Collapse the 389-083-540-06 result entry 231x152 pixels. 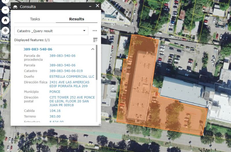(x=93, y=49)
